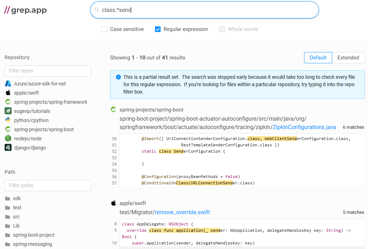Click line number 57 in Zipkin result
This screenshot has height=249, width=368.
coord(114,183)
